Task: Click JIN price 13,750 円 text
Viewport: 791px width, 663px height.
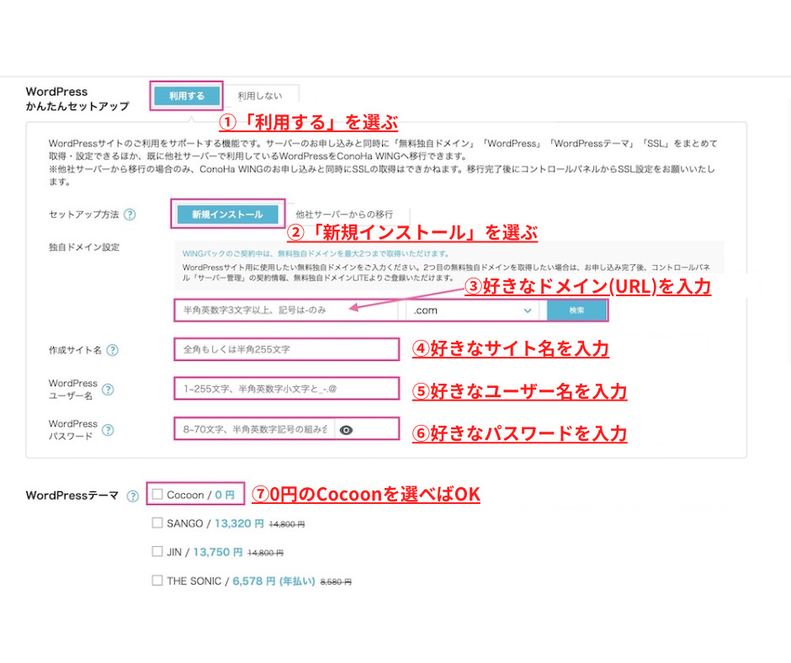Action: pyautogui.click(x=218, y=552)
